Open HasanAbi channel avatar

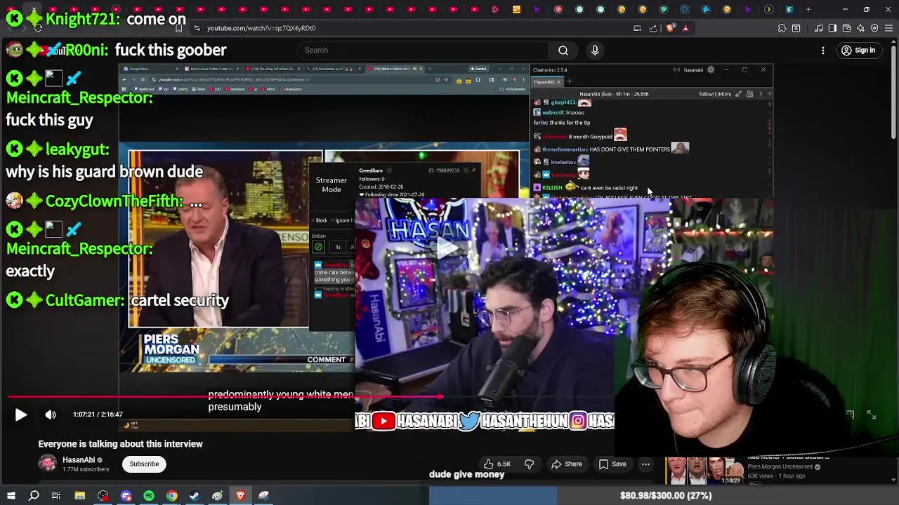point(47,464)
